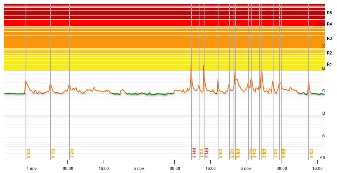
Task: Click the 5 nov. date axis label
Action: [139, 168]
